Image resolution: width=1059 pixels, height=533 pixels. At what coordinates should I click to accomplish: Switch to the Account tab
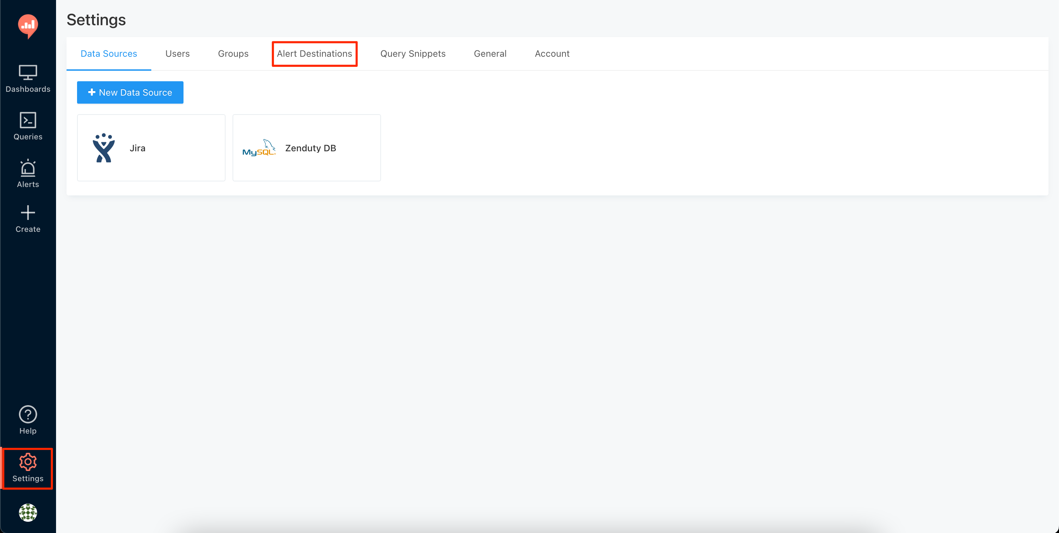point(552,54)
